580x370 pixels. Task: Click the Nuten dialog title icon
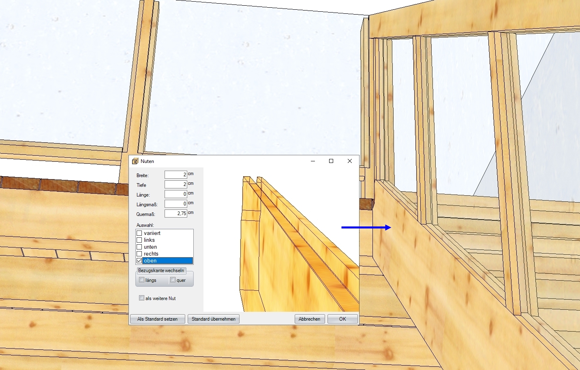135,161
